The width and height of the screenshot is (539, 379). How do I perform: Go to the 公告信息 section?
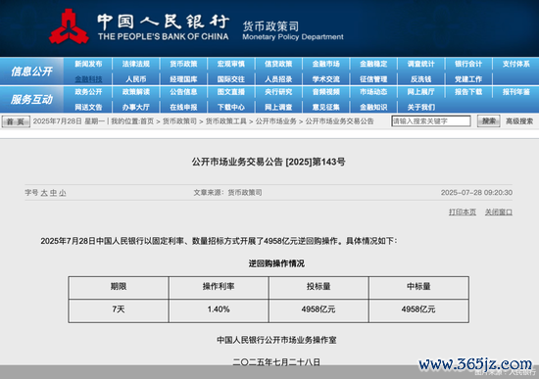click(183, 92)
